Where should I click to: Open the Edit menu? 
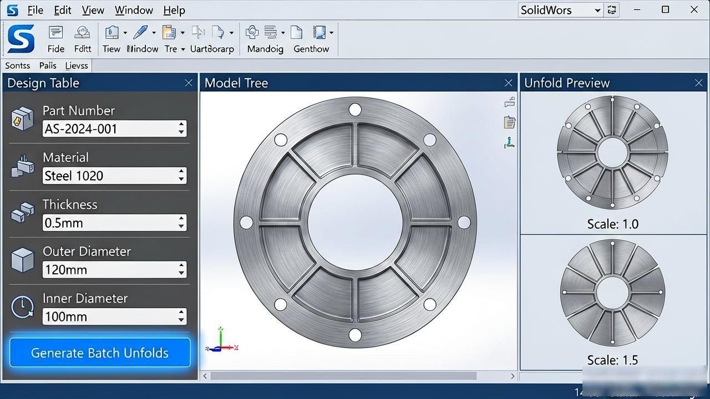[x=63, y=10]
